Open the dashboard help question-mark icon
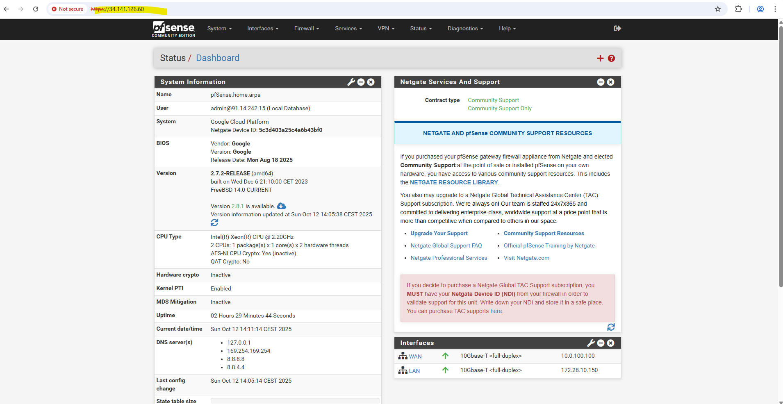This screenshot has height=404, width=783. [x=611, y=58]
